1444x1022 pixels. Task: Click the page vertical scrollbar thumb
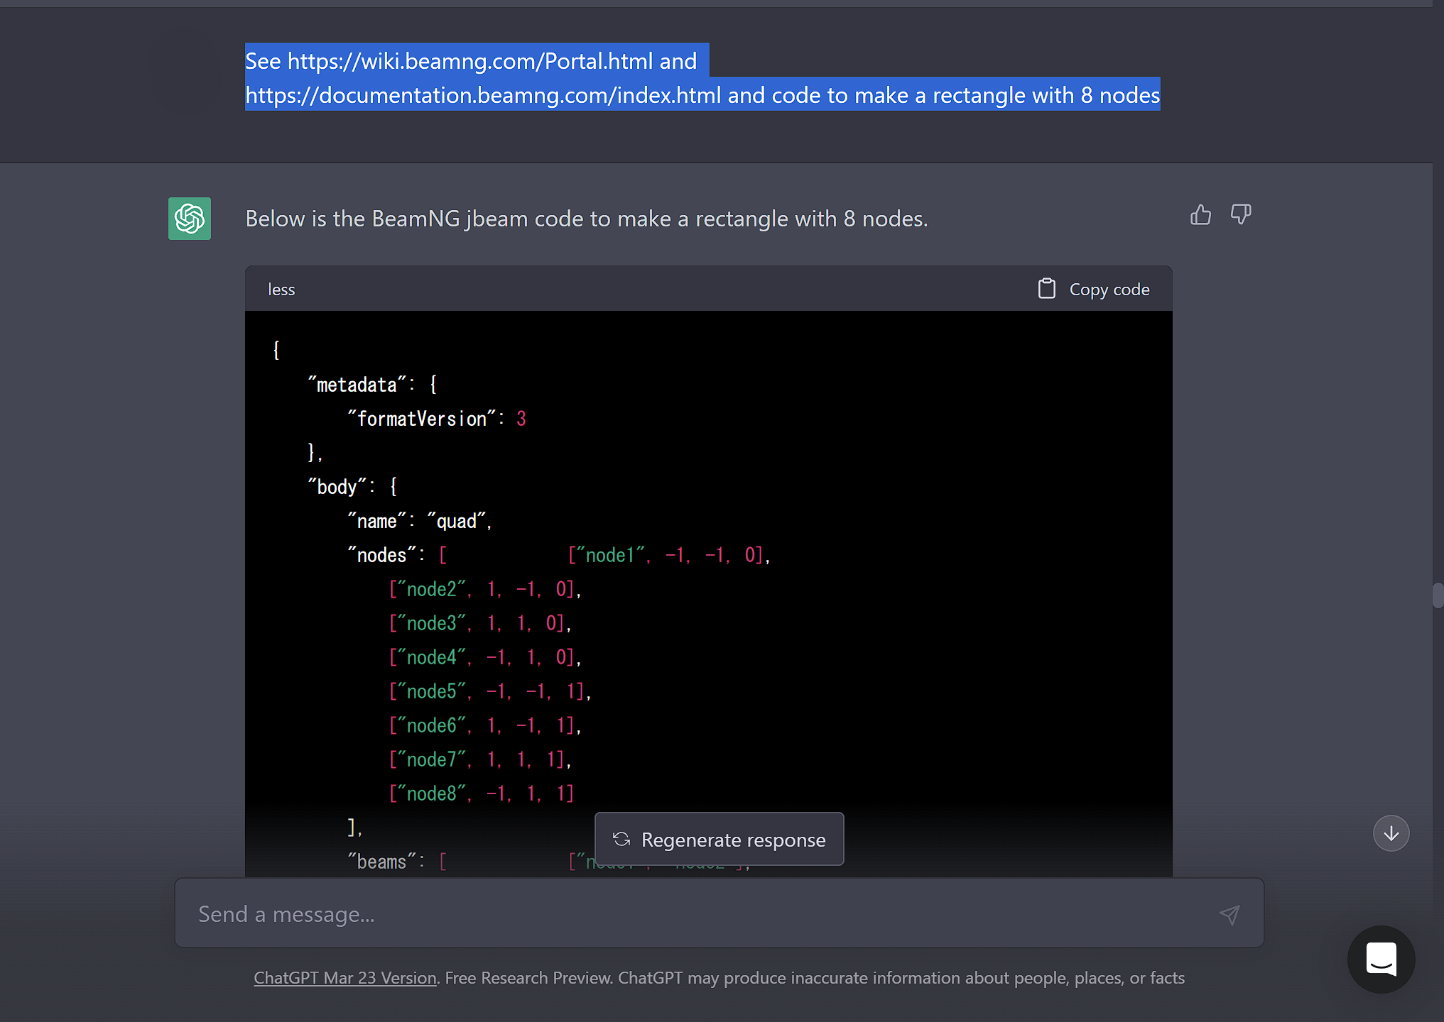(x=1438, y=595)
